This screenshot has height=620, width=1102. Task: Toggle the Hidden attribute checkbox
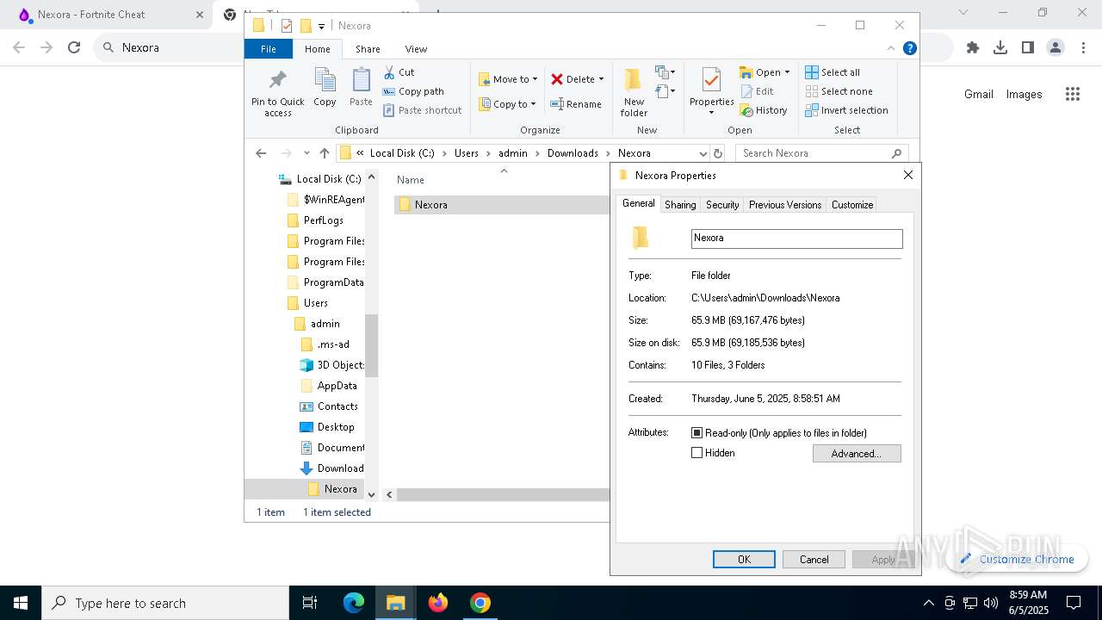point(697,453)
